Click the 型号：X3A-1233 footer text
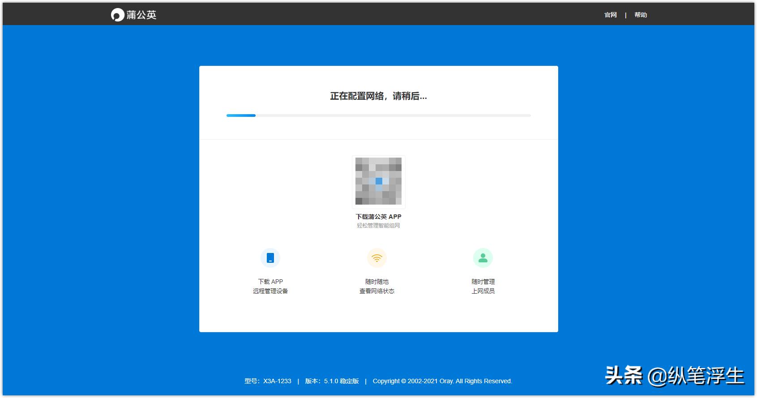This screenshot has width=757, height=398. tap(268, 381)
